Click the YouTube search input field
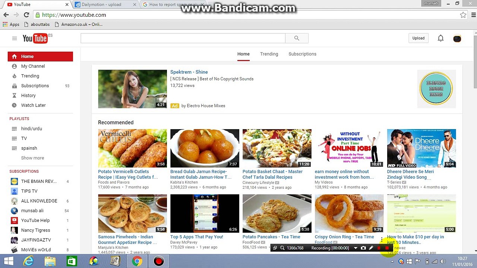The image size is (477, 268). pyautogui.click(x=183, y=38)
